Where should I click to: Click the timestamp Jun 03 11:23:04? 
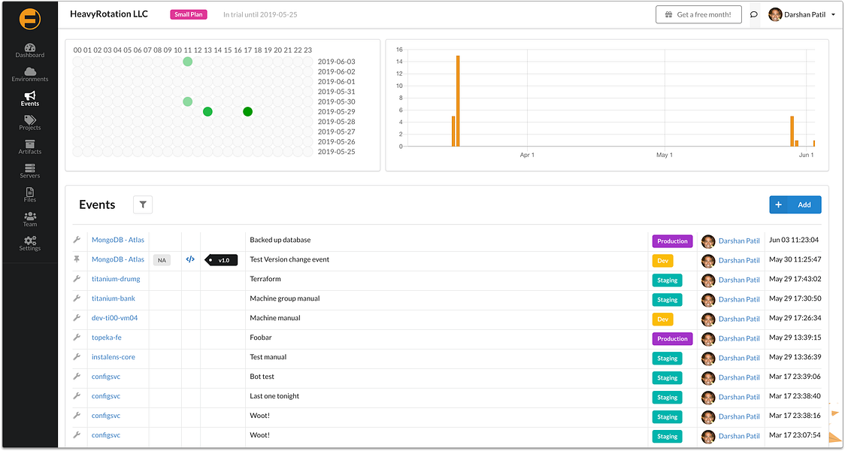pyautogui.click(x=794, y=240)
